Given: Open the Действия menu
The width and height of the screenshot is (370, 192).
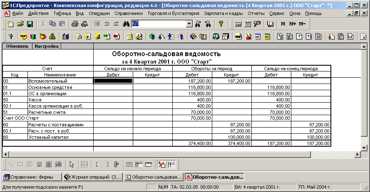Looking at the screenshot, I should tap(38, 13).
